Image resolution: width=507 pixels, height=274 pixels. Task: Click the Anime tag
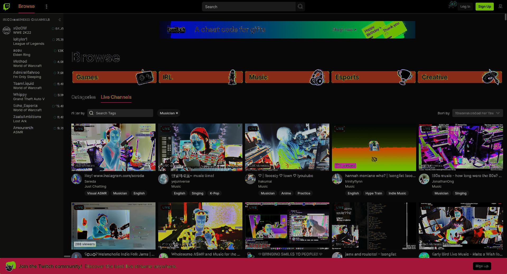pos(286,193)
